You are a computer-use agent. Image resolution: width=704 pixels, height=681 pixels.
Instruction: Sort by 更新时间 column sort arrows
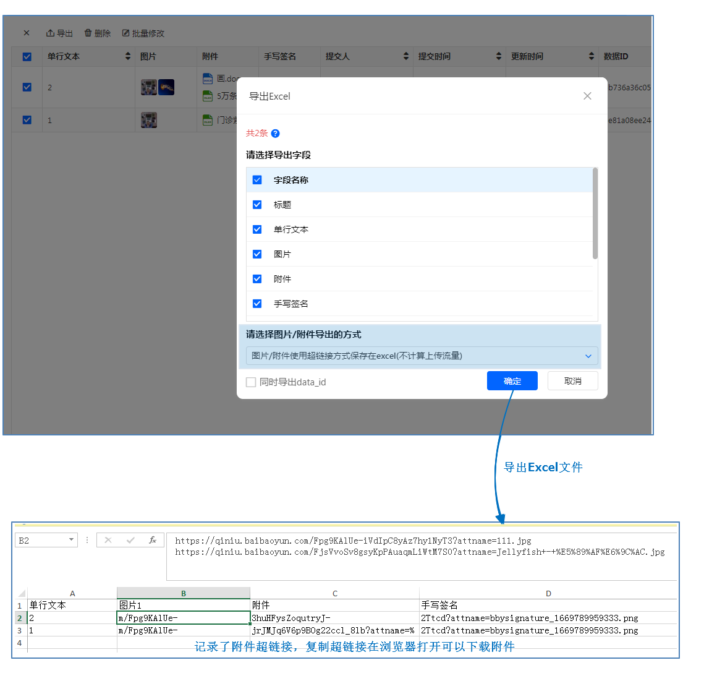[x=591, y=56]
